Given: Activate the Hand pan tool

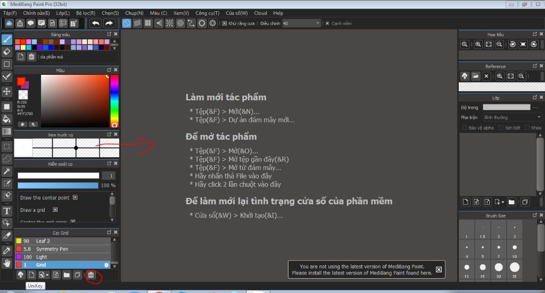Looking at the screenshot, I should coord(6,263).
